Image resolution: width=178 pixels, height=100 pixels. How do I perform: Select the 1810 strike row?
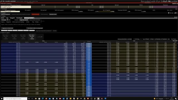tap(89, 72)
